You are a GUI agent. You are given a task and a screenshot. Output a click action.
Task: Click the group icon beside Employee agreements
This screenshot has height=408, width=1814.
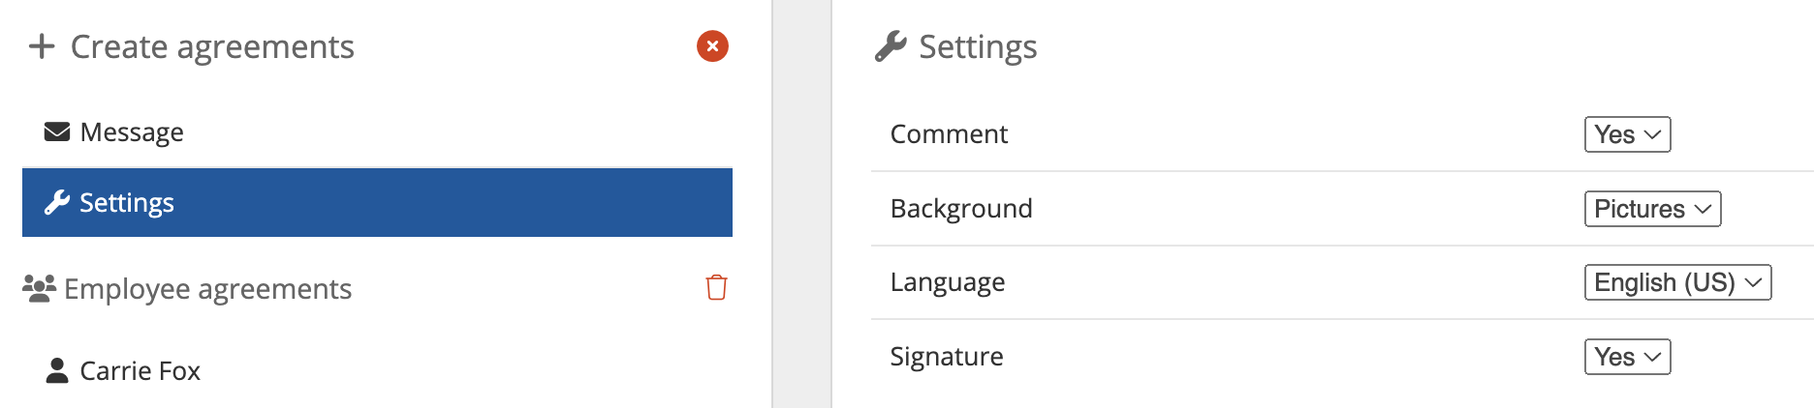[39, 288]
